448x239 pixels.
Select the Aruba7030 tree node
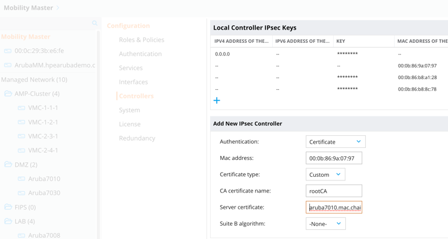point(44,193)
